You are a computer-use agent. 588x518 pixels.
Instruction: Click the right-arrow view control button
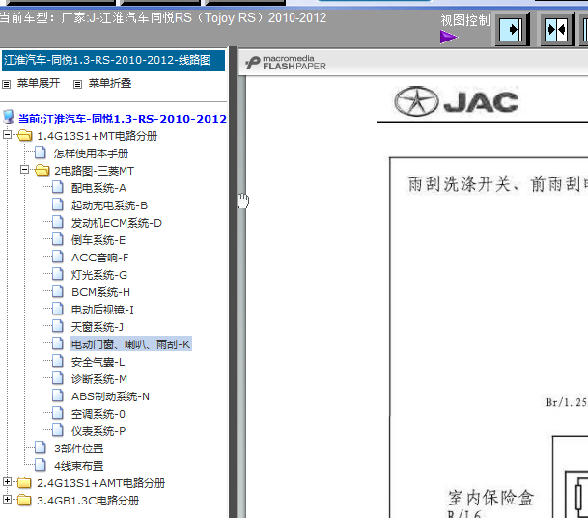tap(512, 29)
